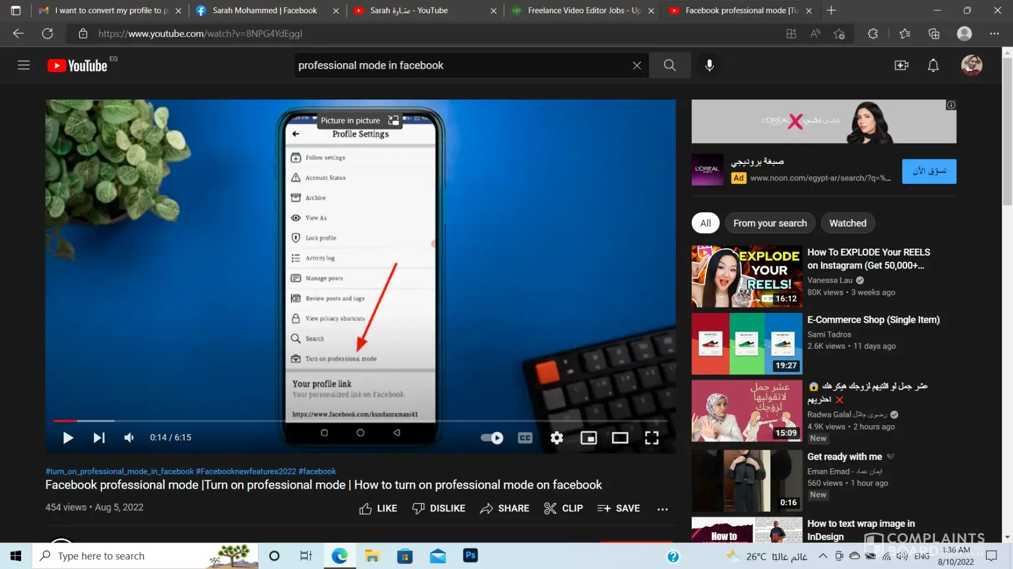Show hidden system tray icons
Viewport: 1013px width, 569px height.
pos(823,556)
